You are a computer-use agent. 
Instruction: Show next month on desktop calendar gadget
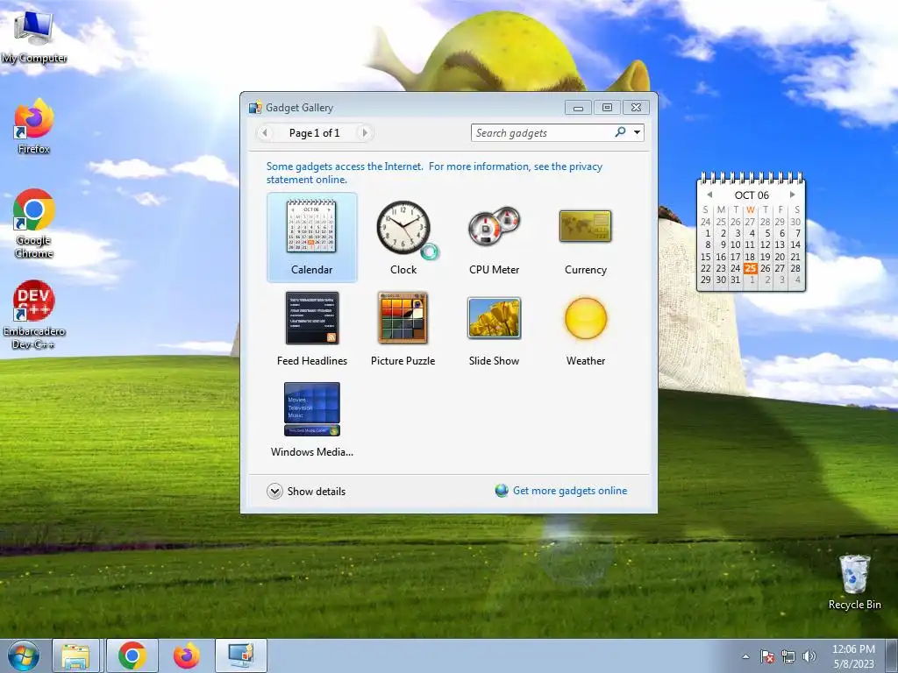pyautogui.click(x=792, y=195)
